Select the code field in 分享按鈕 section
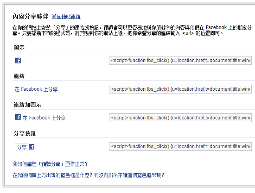 [x=180, y=146]
